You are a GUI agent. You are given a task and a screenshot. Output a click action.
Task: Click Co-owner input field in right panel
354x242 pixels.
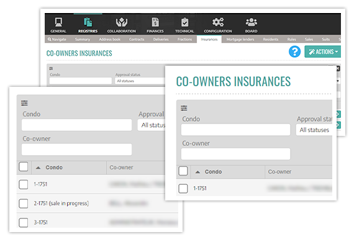click(x=236, y=154)
